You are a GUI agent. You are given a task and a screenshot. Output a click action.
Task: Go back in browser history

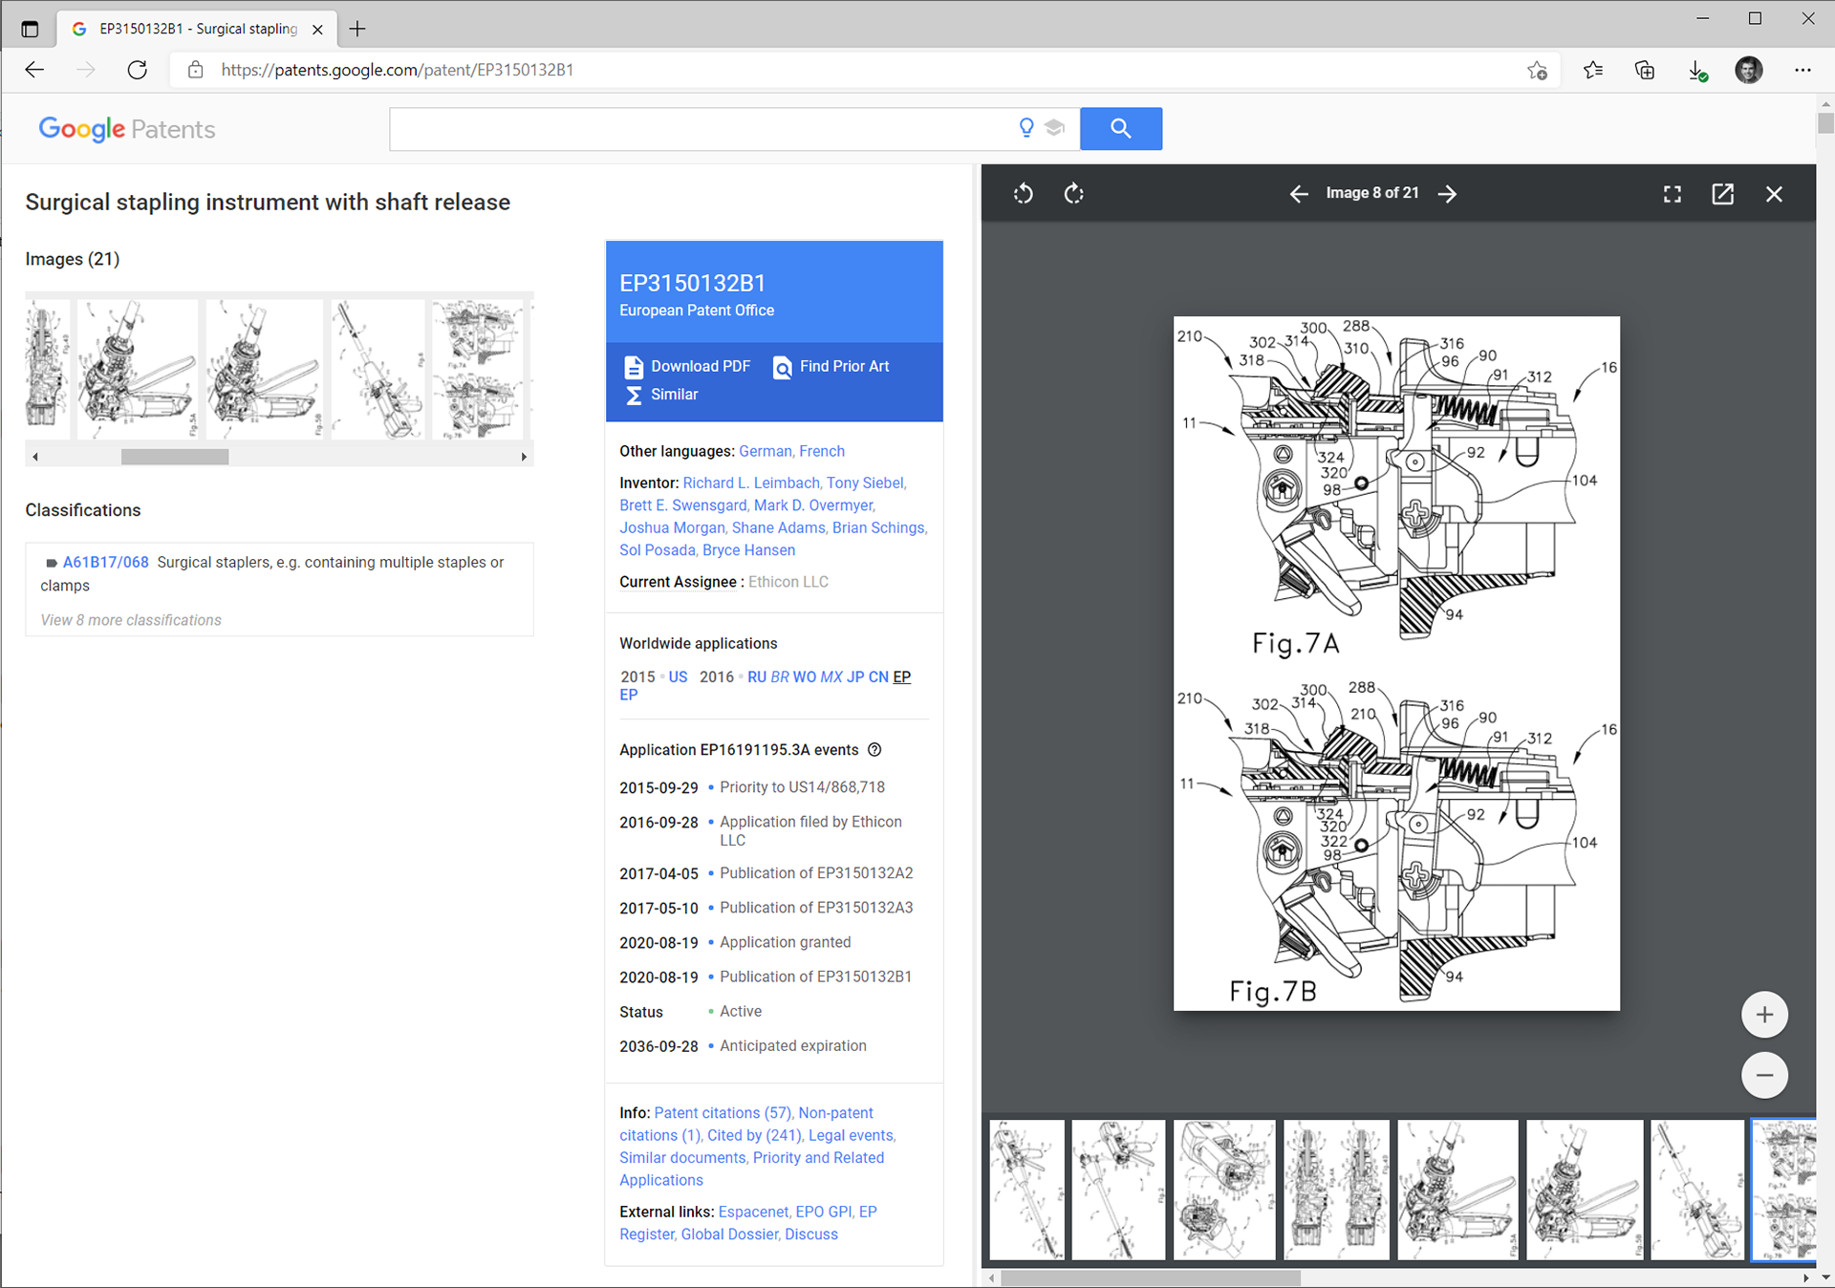point(34,70)
